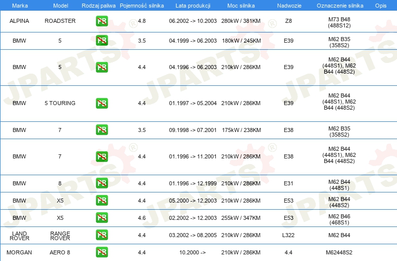The height and width of the screenshot is (261, 397).
Task: Click the E31 body cell
Action: click(x=288, y=183)
